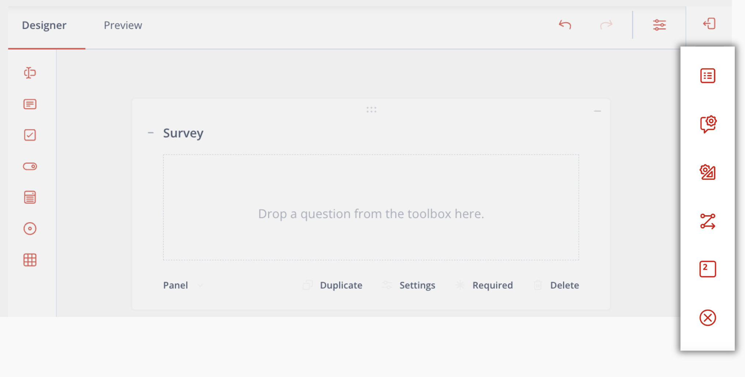Open the logic flow arrows icon
This screenshot has width=745, height=377.
coord(708,221)
